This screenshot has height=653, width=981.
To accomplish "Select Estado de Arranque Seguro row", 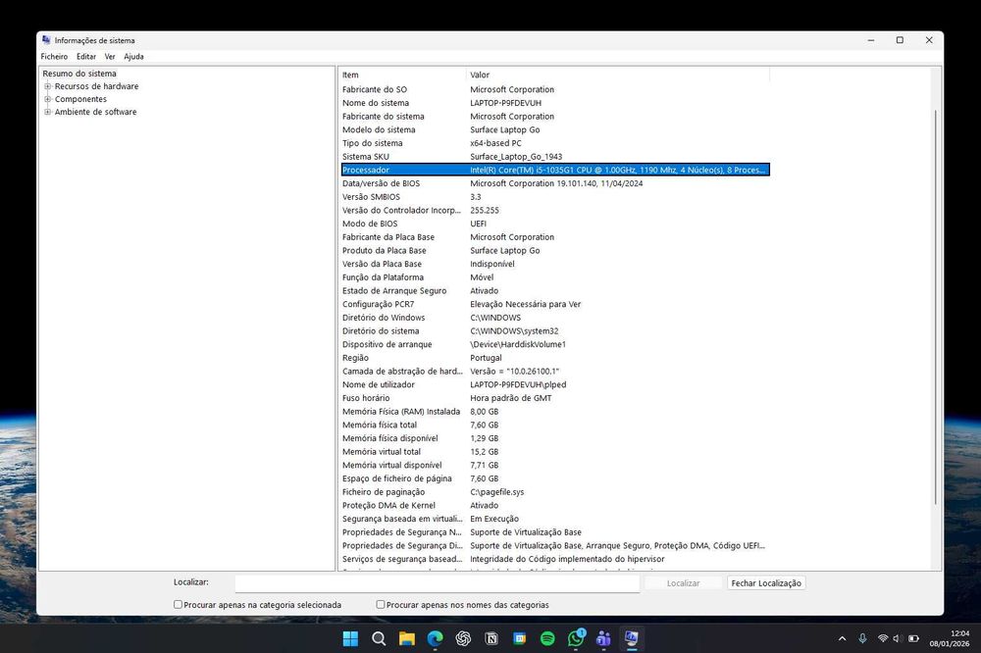I will point(555,290).
